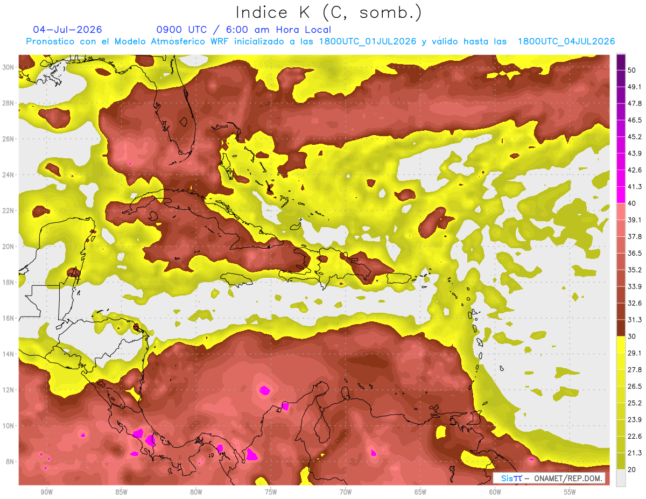Click the colorbar value "23.9"

636,419
